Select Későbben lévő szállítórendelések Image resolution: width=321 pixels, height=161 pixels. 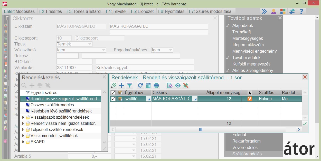point(61,111)
